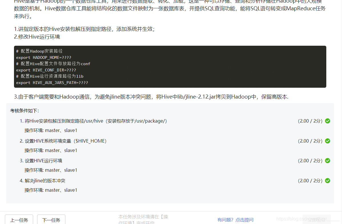The height and width of the screenshot is (224, 342).
Task: Click the green checkmark next to 设置HIVE运行环境
Action: point(327,161)
